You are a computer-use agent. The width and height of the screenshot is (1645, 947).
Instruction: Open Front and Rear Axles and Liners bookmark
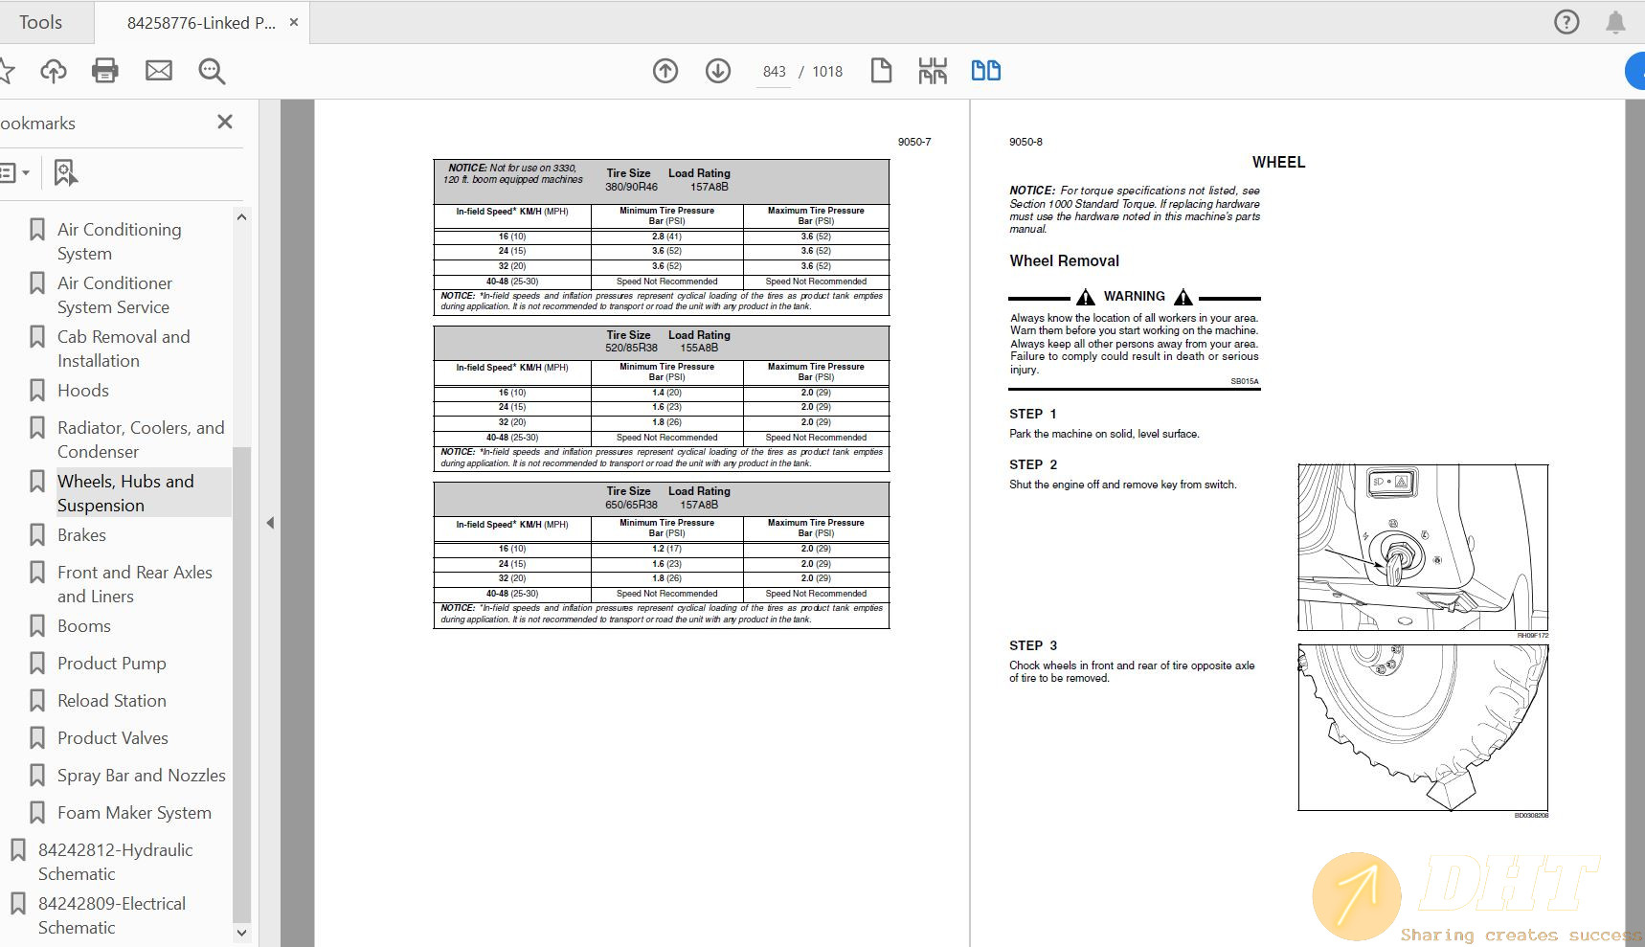point(134,584)
